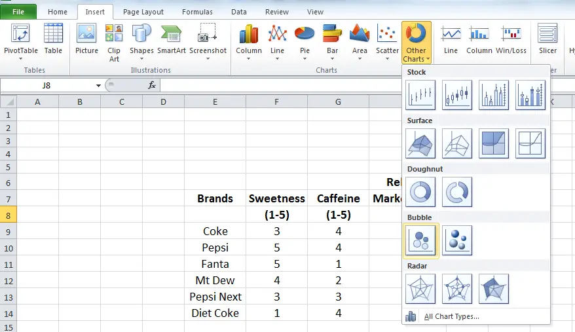Image resolution: width=575 pixels, height=332 pixels.
Task: Select the cell containing Fanta
Action: pos(215,264)
